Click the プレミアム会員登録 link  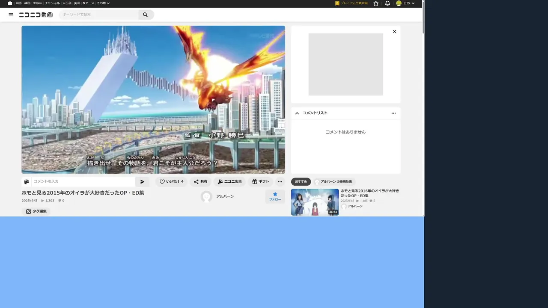click(351, 3)
